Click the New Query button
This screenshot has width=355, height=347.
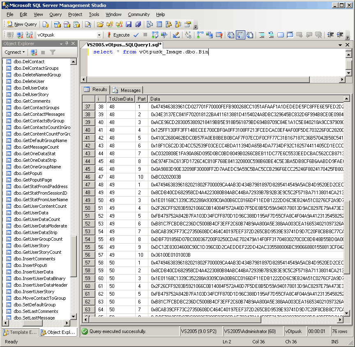tap(22, 24)
